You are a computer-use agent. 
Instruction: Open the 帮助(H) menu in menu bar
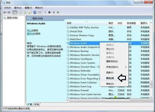[x=39, y=8]
